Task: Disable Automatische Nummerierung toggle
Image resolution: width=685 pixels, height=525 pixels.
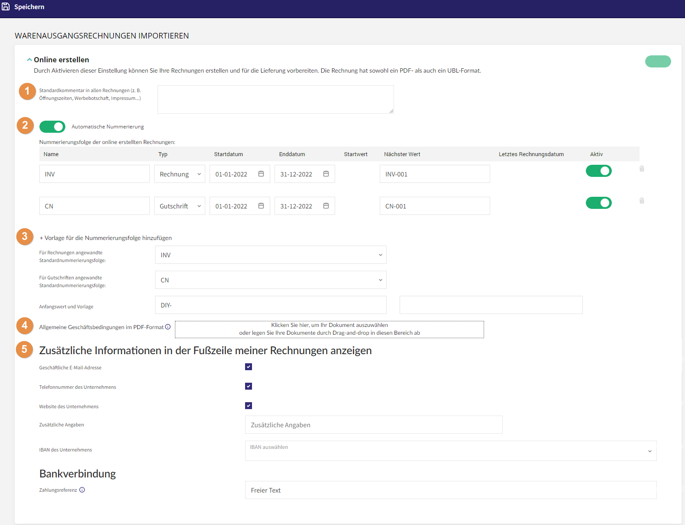Action: coord(52,127)
